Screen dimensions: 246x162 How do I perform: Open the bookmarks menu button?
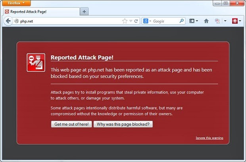point(194,21)
